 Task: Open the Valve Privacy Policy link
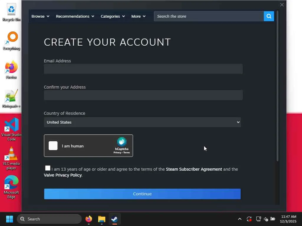63,175
